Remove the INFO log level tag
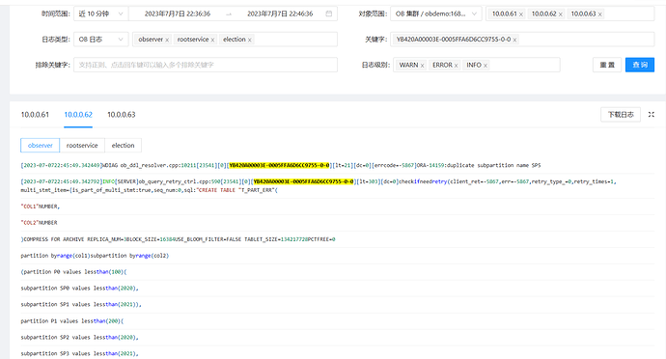The image size is (666, 359). point(486,65)
